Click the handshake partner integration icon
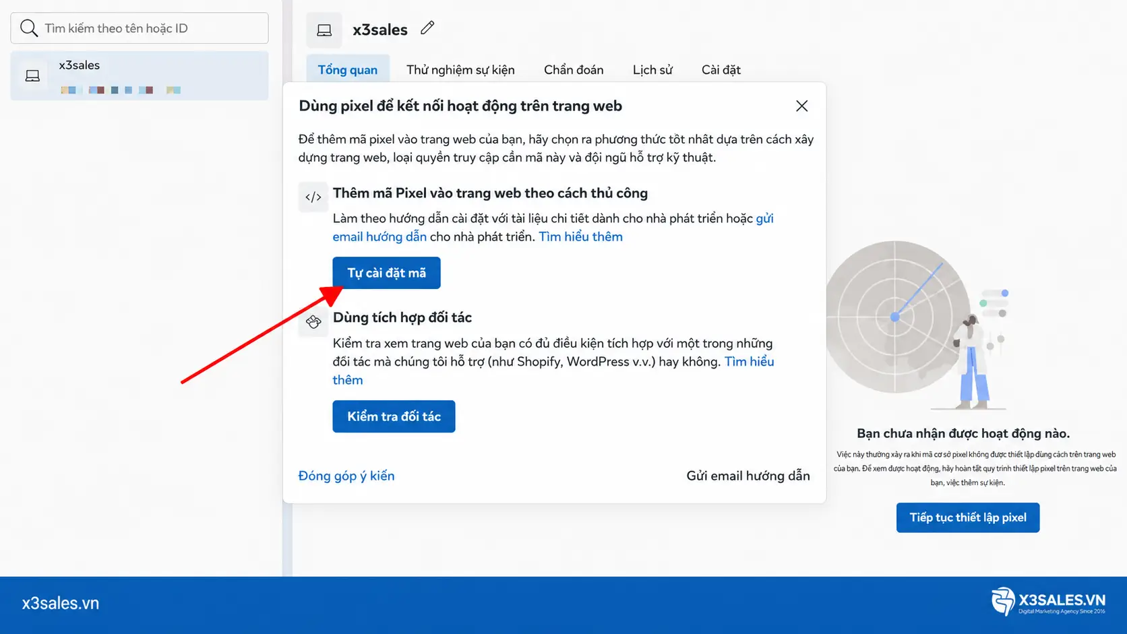 [313, 322]
